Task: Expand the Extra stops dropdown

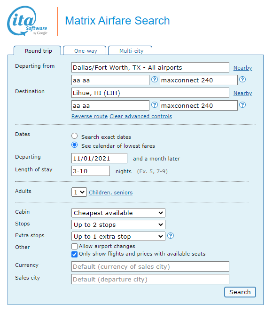Action: [x=118, y=236]
